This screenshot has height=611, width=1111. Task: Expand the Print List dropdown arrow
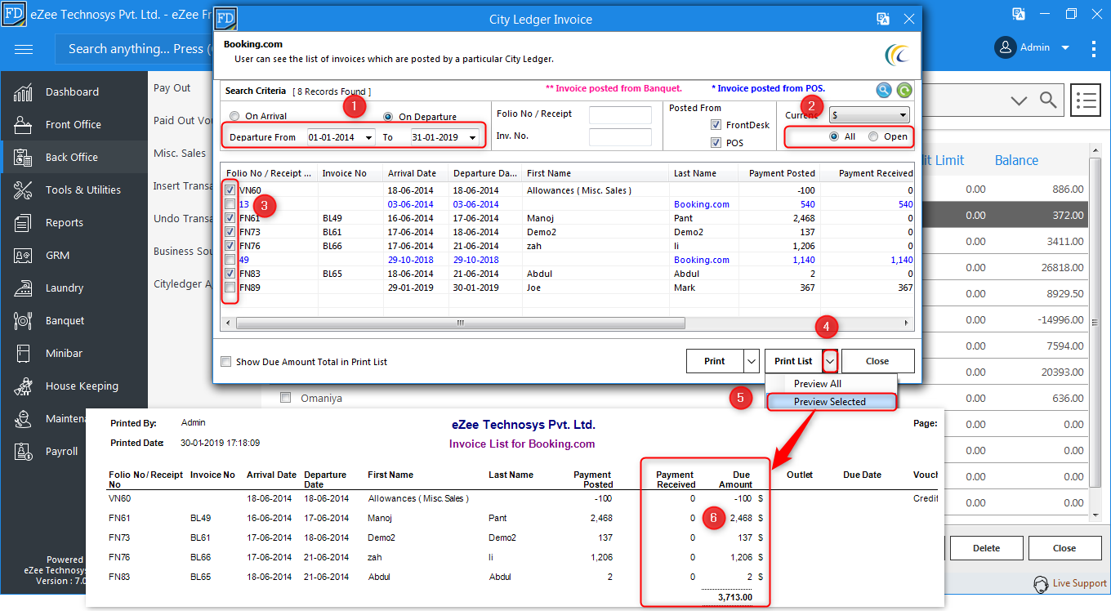click(830, 361)
